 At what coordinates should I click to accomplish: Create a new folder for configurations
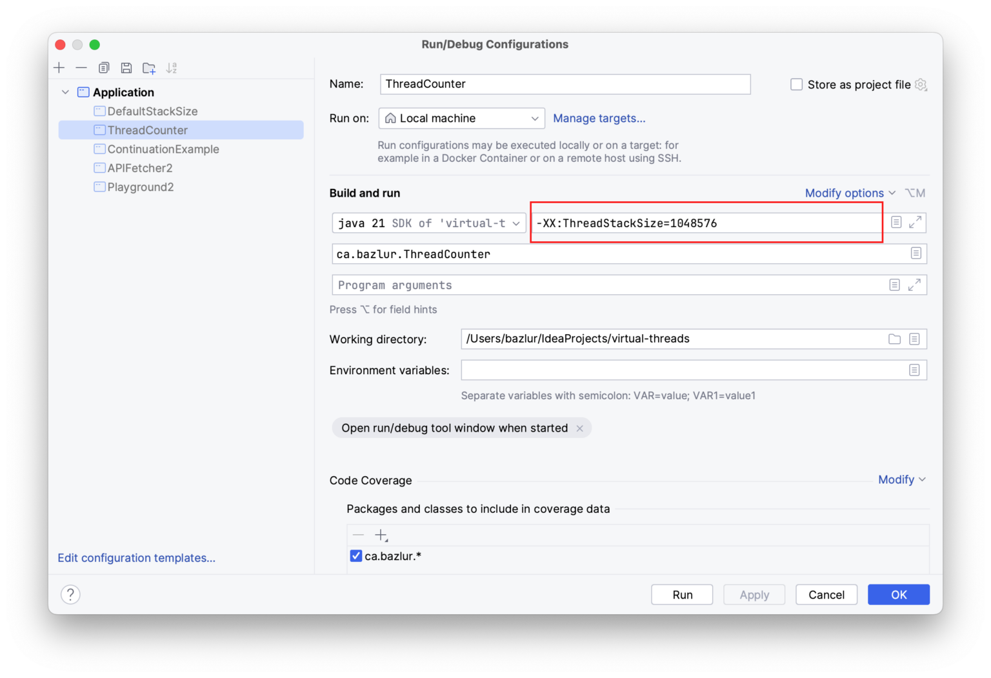(149, 68)
